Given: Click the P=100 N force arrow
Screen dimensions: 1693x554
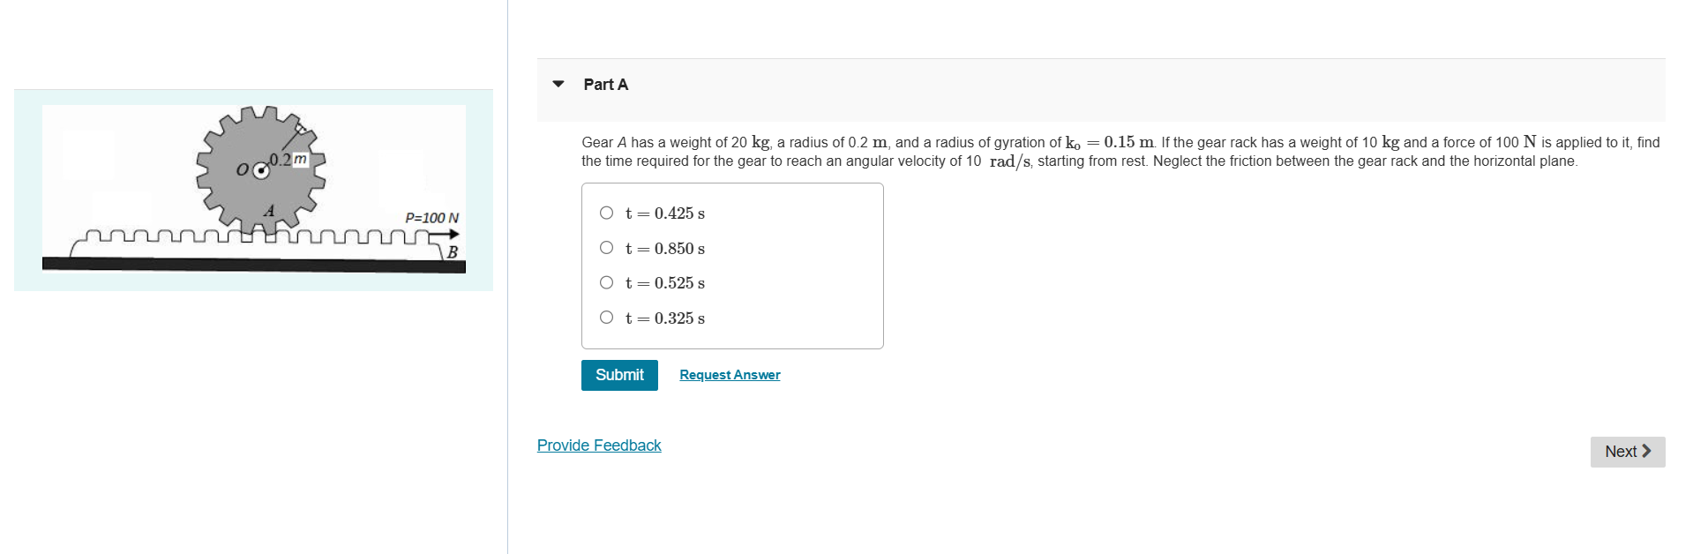Looking at the screenshot, I should pos(442,233).
